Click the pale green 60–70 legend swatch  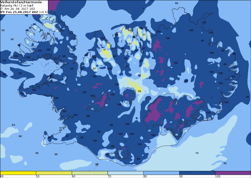click(90, 173)
